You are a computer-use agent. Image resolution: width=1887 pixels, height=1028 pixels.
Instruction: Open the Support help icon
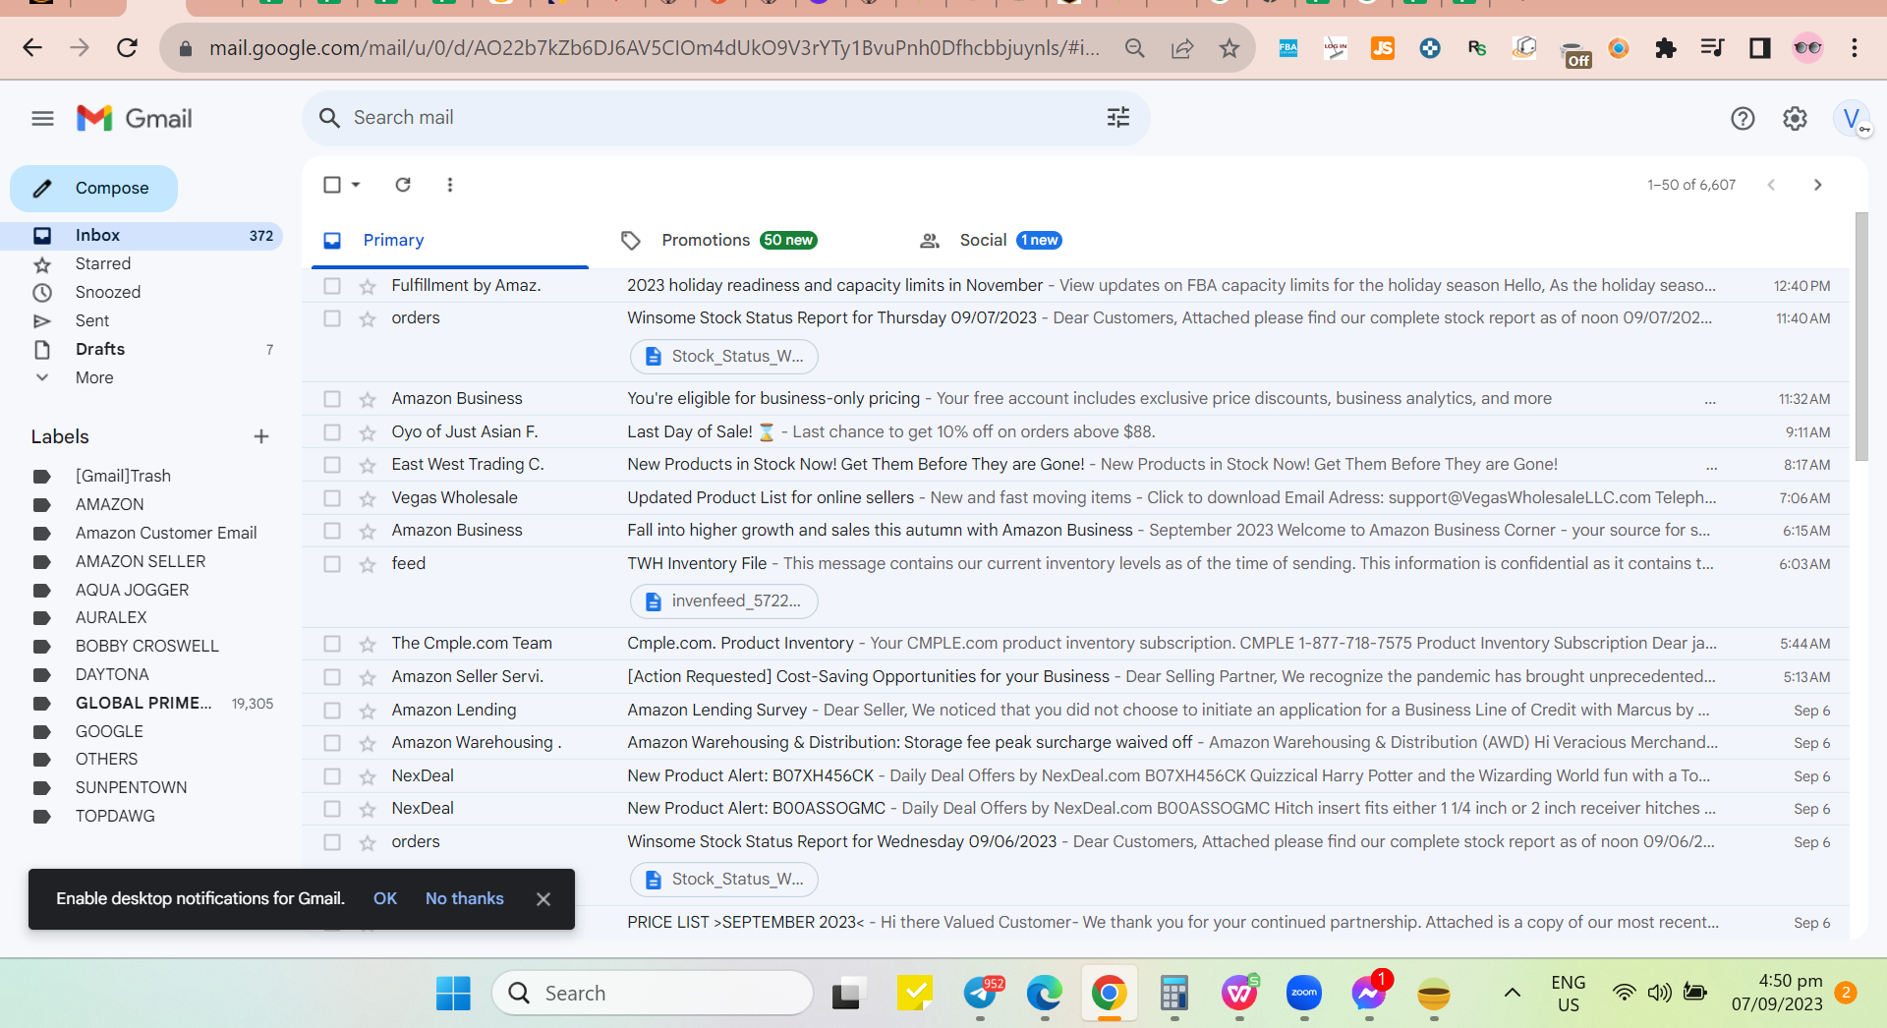point(1743,119)
